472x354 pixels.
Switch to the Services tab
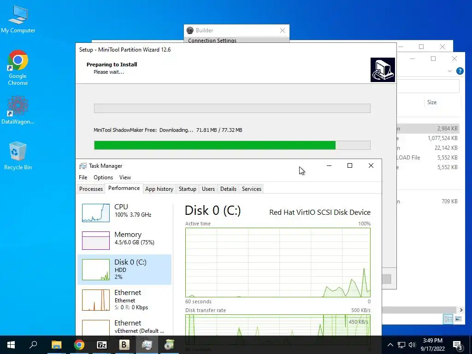(x=252, y=189)
